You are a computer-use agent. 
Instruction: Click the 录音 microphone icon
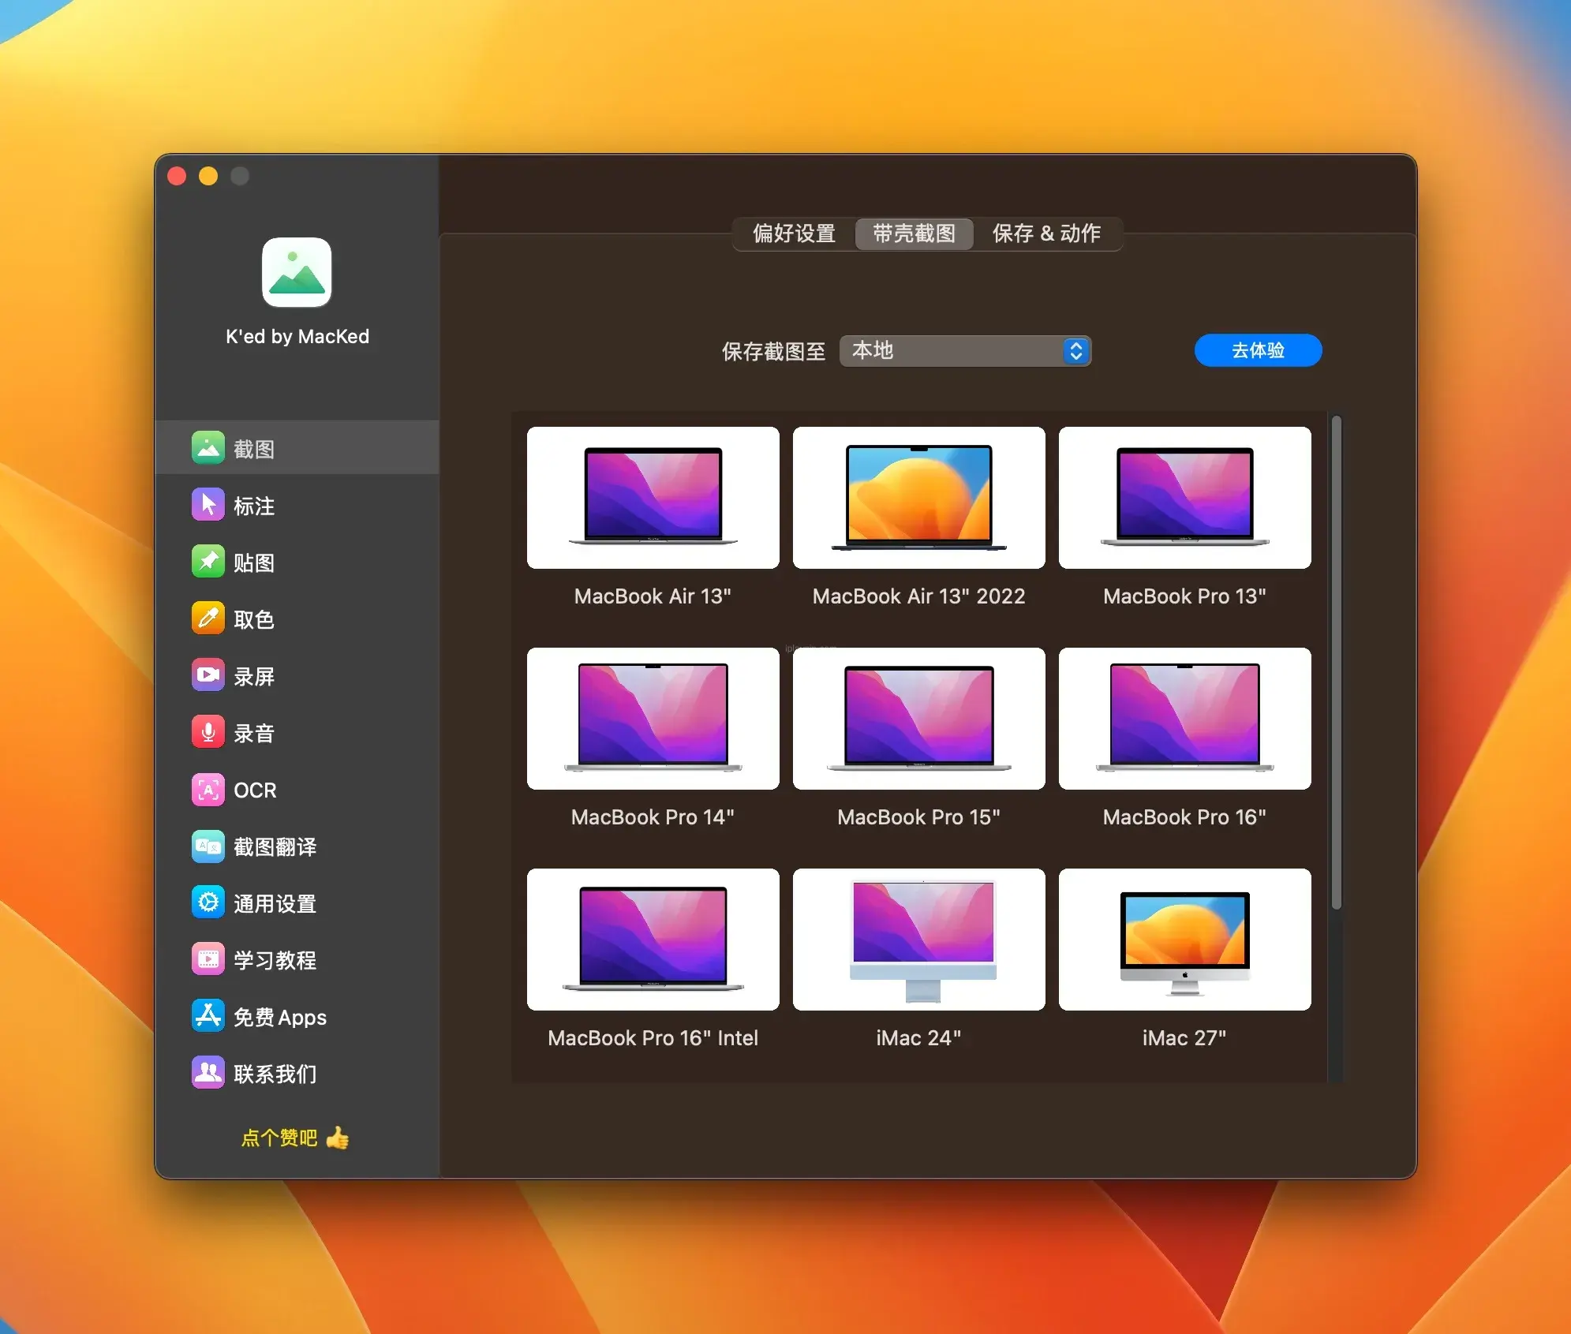click(208, 732)
